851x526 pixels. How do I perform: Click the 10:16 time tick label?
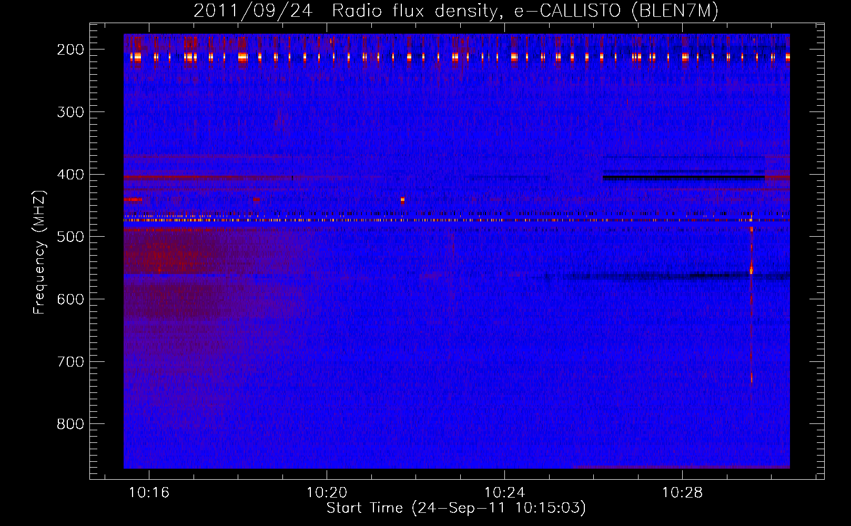click(149, 493)
